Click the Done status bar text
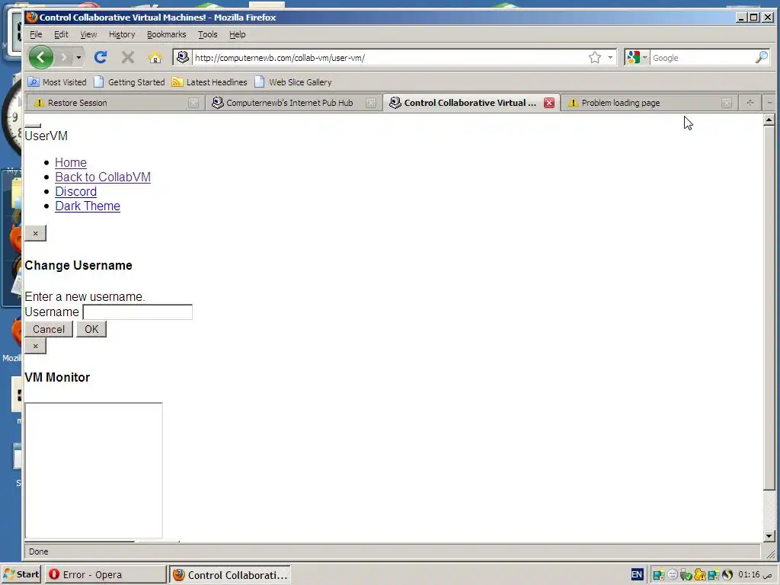This screenshot has height=585, width=780. coord(38,551)
